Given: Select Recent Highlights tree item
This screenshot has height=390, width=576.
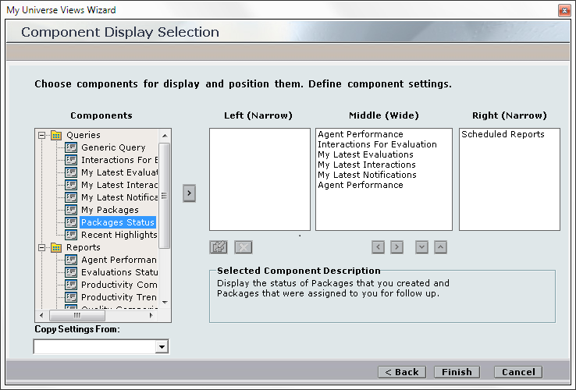Looking at the screenshot, I should [x=119, y=235].
